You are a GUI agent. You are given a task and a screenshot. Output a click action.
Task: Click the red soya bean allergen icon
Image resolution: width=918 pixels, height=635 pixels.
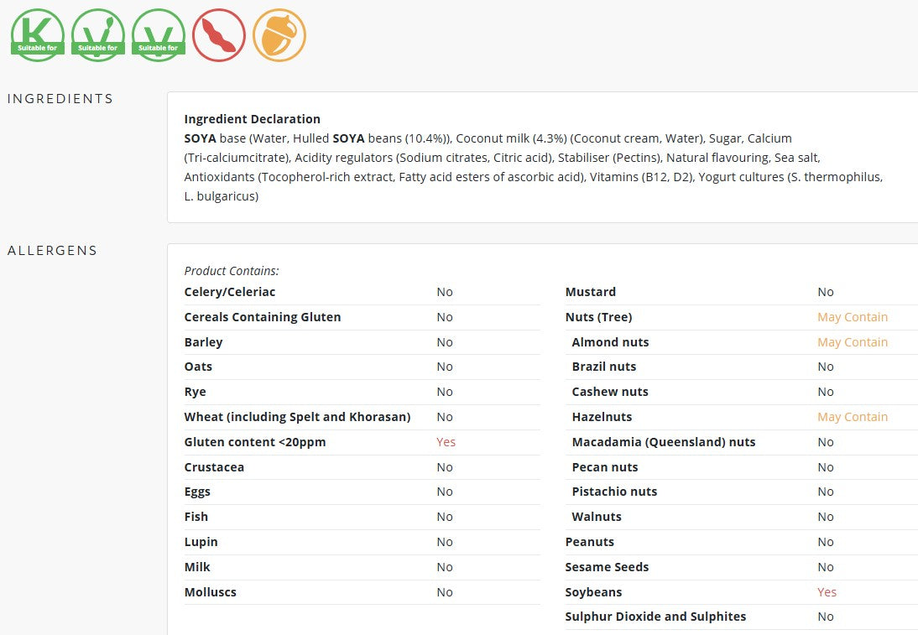[219, 35]
